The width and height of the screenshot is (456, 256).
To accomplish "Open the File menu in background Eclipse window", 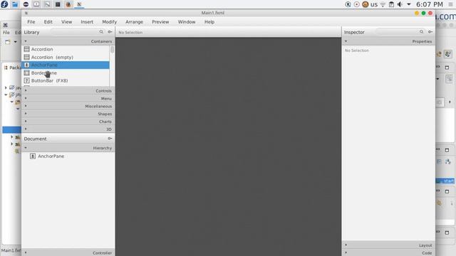I will point(6,33).
